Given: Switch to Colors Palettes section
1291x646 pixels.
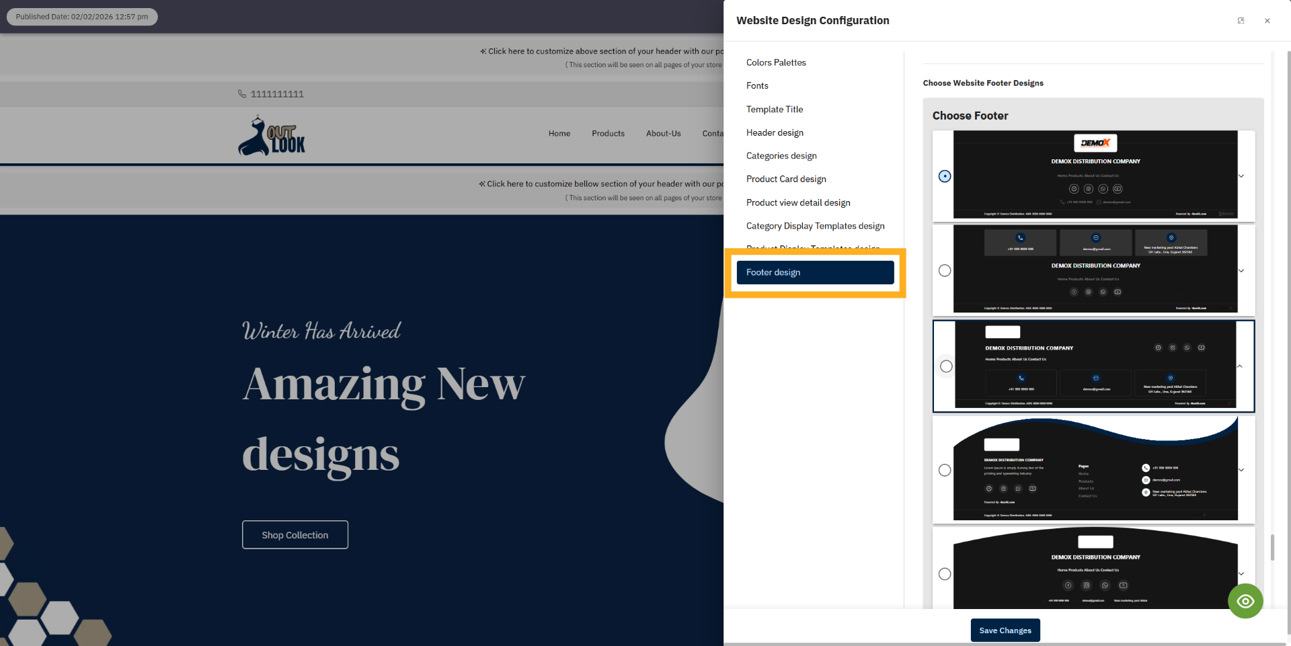Looking at the screenshot, I should click(x=776, y=63).
